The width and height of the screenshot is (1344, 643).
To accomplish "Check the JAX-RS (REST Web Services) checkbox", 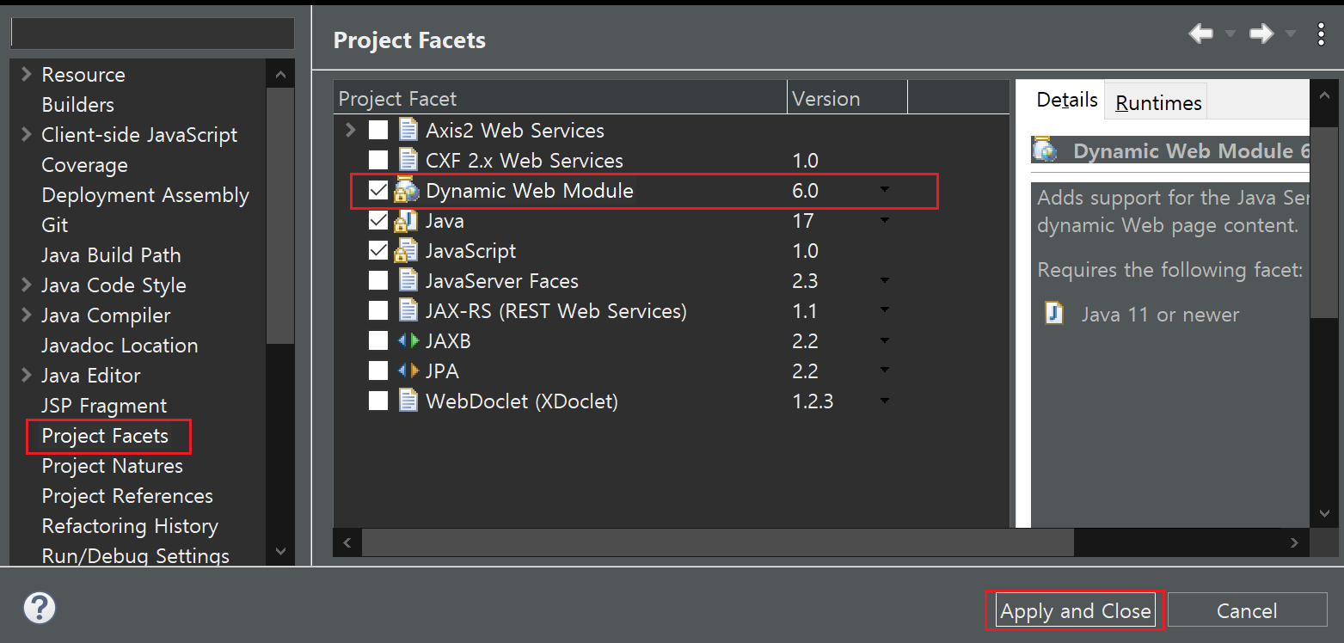I will pos(378,311).
